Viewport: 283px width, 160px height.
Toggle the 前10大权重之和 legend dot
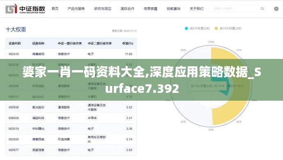(216, 28)
